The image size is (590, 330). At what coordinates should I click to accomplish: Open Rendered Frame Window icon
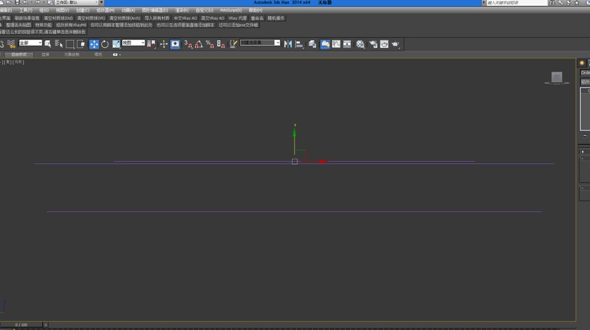tap(383, 44)
